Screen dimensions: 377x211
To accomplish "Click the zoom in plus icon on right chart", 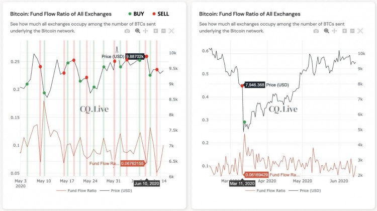I will coord(344,31).
